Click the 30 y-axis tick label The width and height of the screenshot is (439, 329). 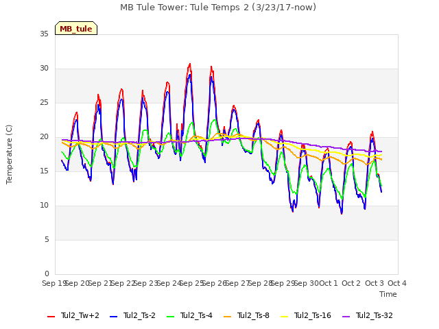click(44, 69)
